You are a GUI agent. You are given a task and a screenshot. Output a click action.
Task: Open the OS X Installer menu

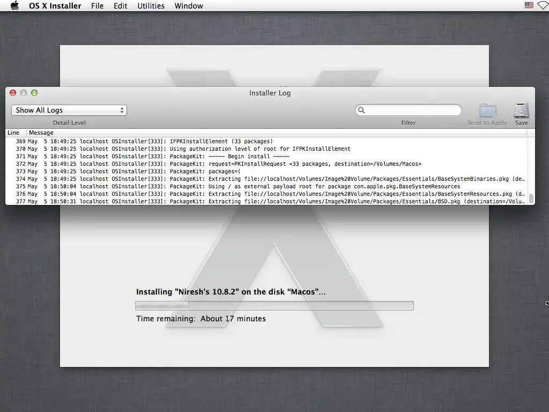[55, 6]
